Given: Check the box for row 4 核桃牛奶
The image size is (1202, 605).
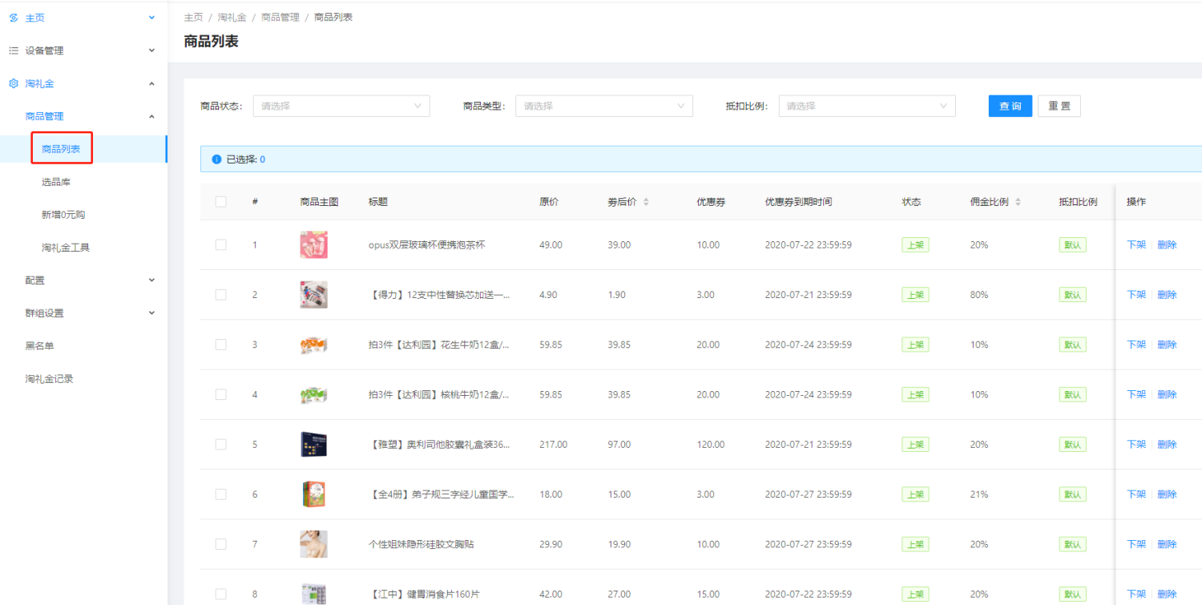Looking at the screenshot, I should point(221,394).
